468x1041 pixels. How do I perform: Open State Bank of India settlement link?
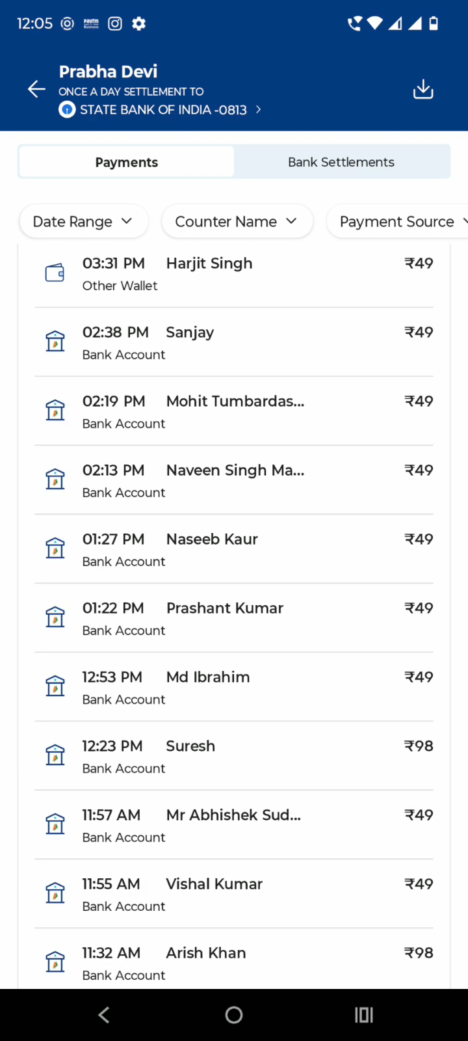(162, 110)
